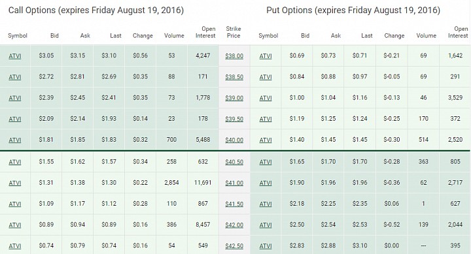Viewport: 471px width, 254px height.
Task: Click the ATVI put symbol at $1.40 bid
Action: (x=265, y=140)
